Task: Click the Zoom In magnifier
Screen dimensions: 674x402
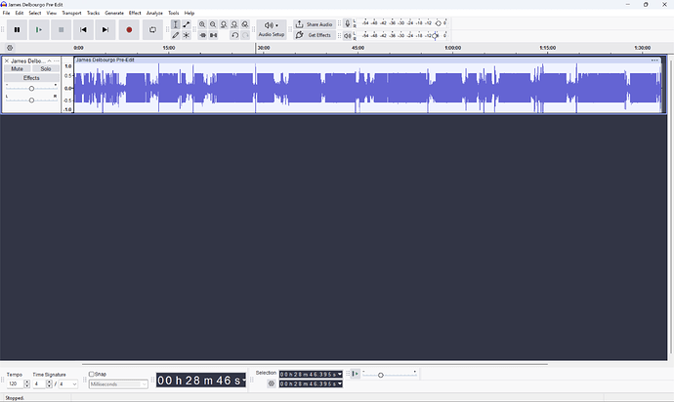Action: 202,24
